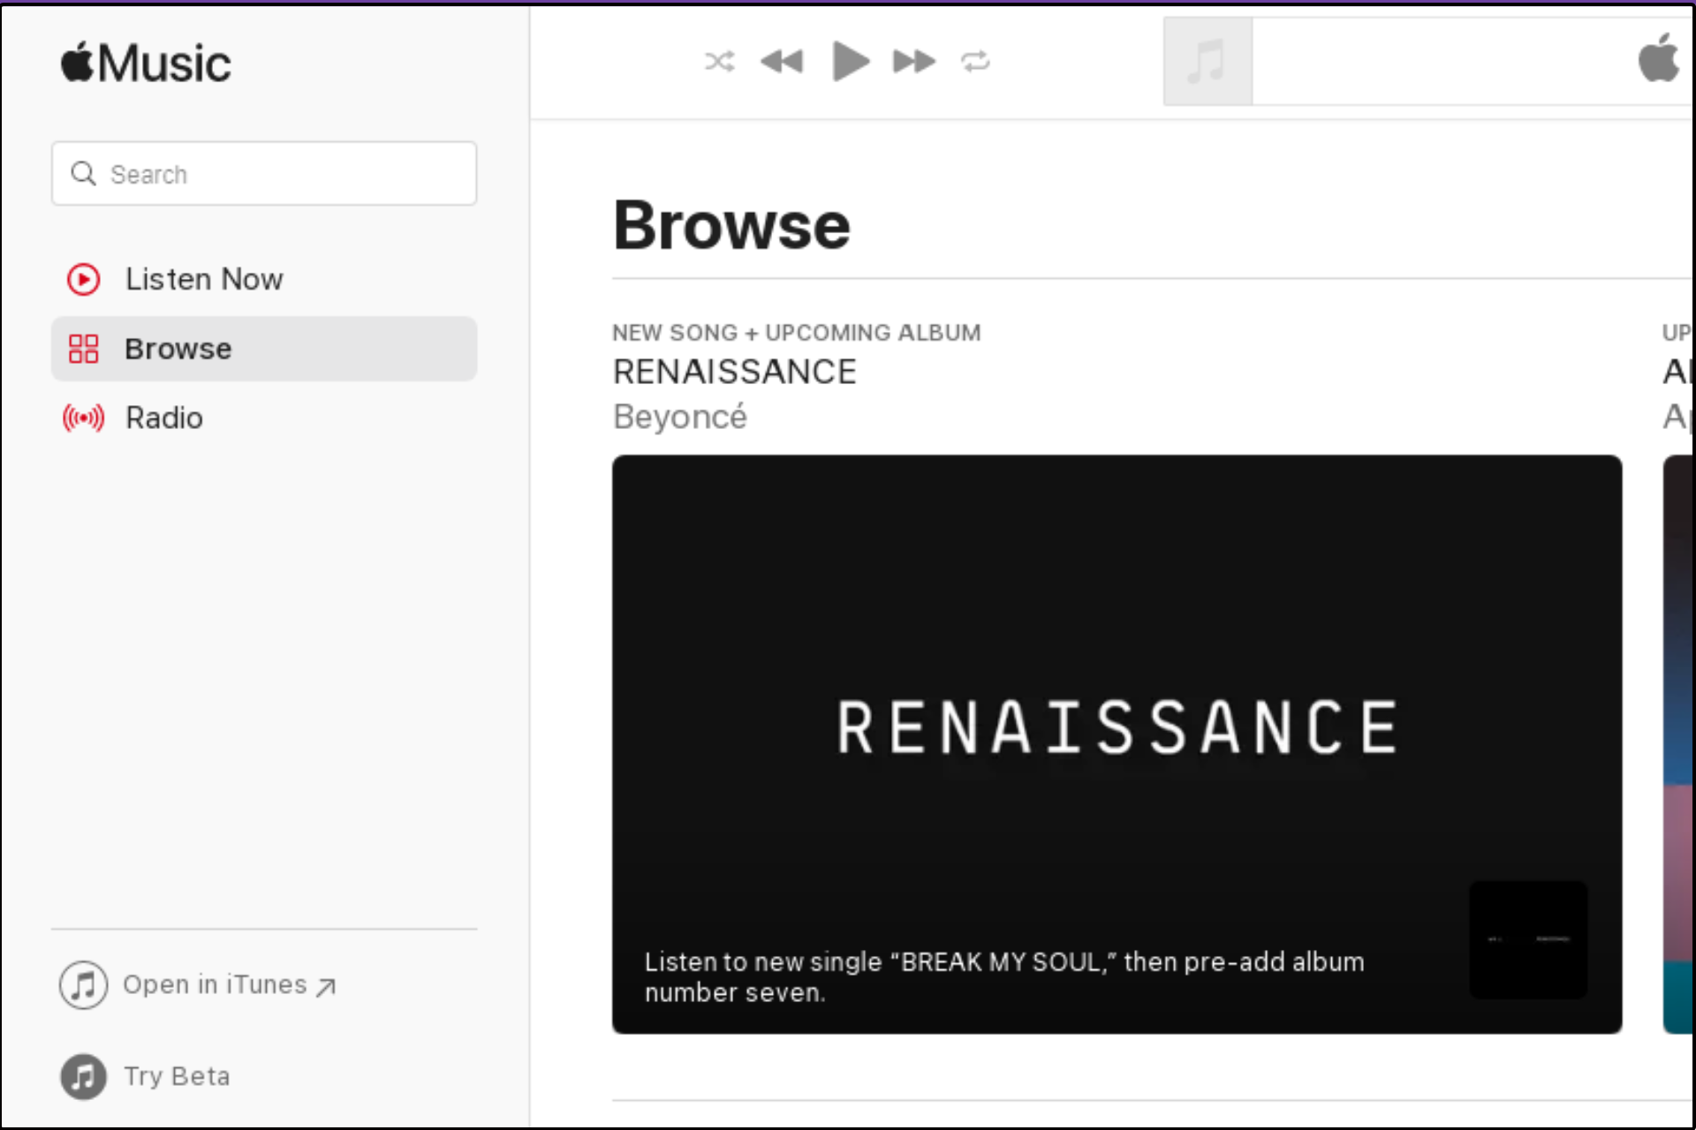Click the iTunes music note icon
The height and width of the screenshot is (1130, 1696).
click(84, 984)
